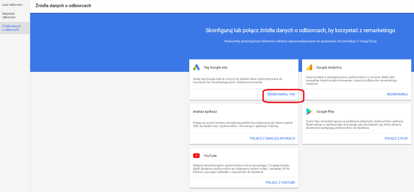Click the page heading Źródła danych o odbiorcach
The width and height of the screenshot is (414, 192).
click(63, 6)
